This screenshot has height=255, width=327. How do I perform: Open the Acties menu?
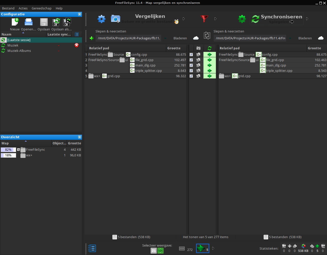click(23, 8)
